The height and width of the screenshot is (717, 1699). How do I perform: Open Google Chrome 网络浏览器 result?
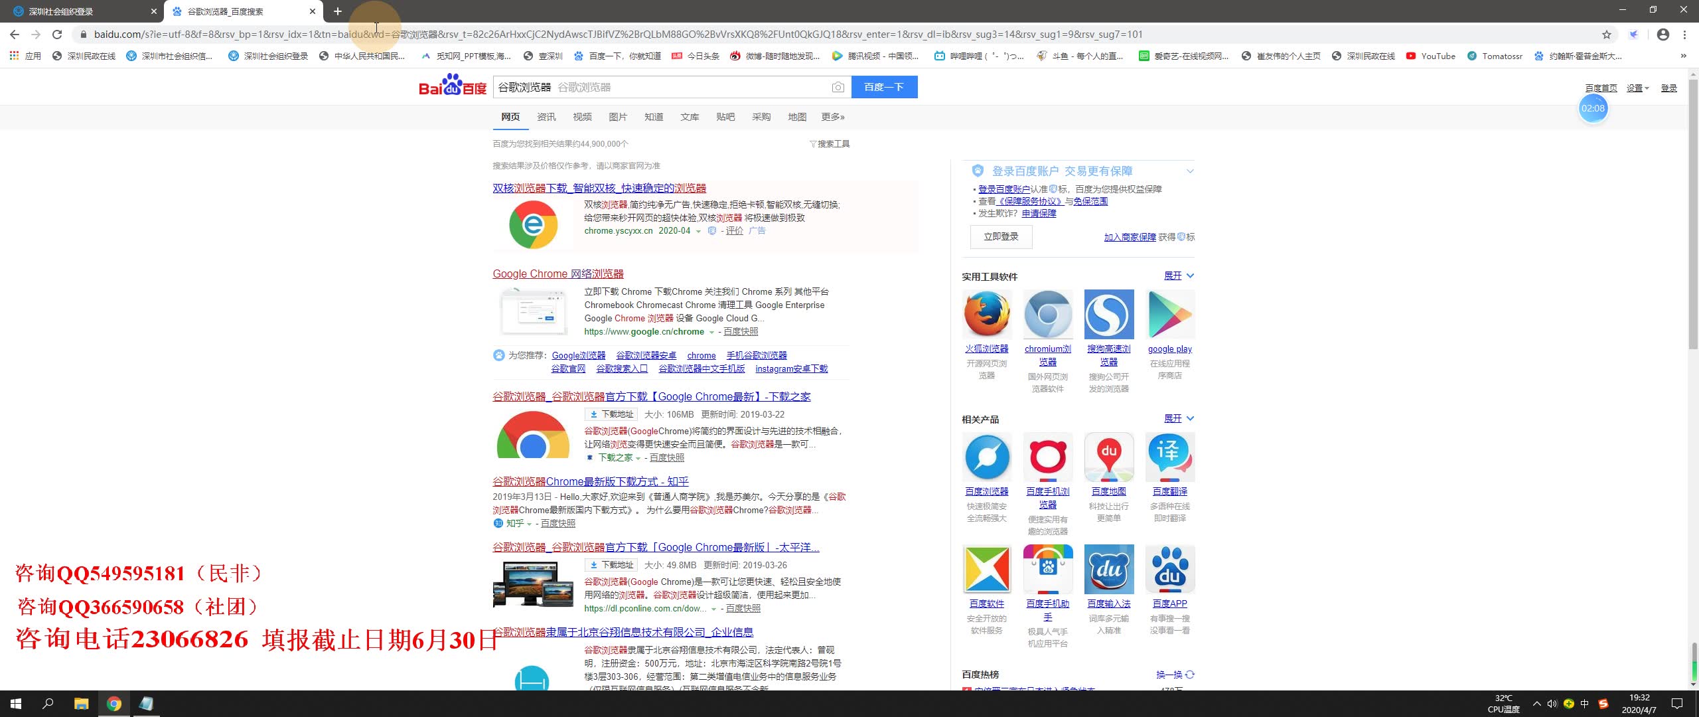pyautogui.click(x=558, y=274)
